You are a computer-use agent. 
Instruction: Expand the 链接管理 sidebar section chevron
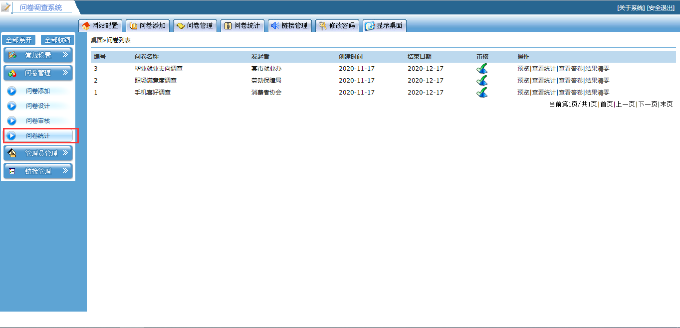65,171
